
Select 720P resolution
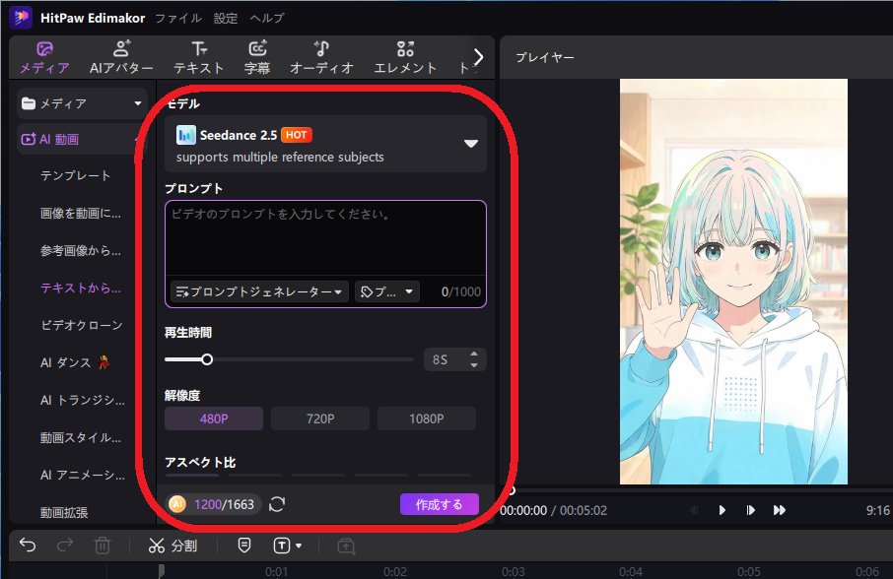(320, 418)
